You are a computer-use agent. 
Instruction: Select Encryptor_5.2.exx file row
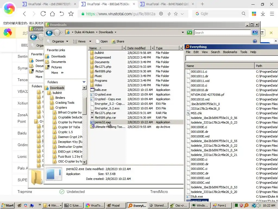click(x=136, y=108)
